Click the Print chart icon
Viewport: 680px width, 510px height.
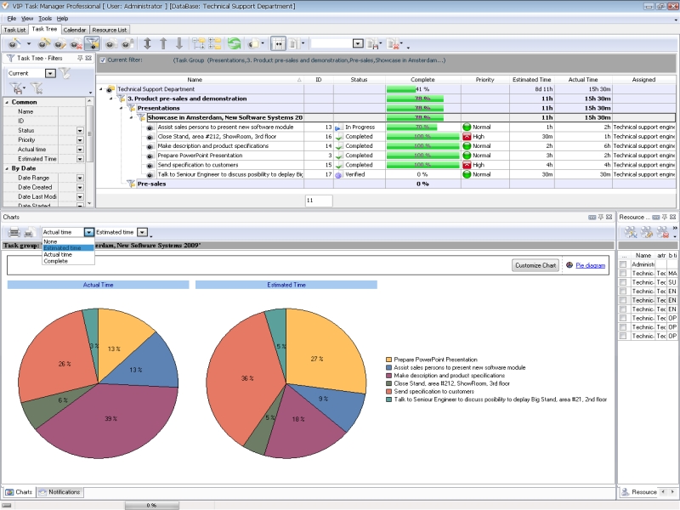pyautogui.click(x=14, y=232)
